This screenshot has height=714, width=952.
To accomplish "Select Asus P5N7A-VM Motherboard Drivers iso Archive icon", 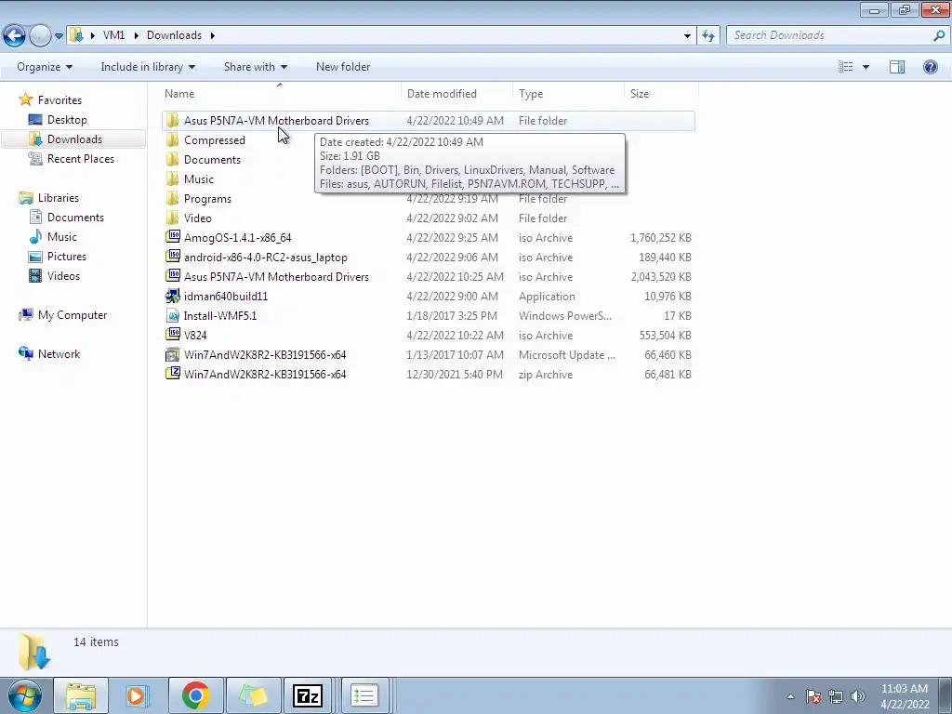I will (172, 276).
